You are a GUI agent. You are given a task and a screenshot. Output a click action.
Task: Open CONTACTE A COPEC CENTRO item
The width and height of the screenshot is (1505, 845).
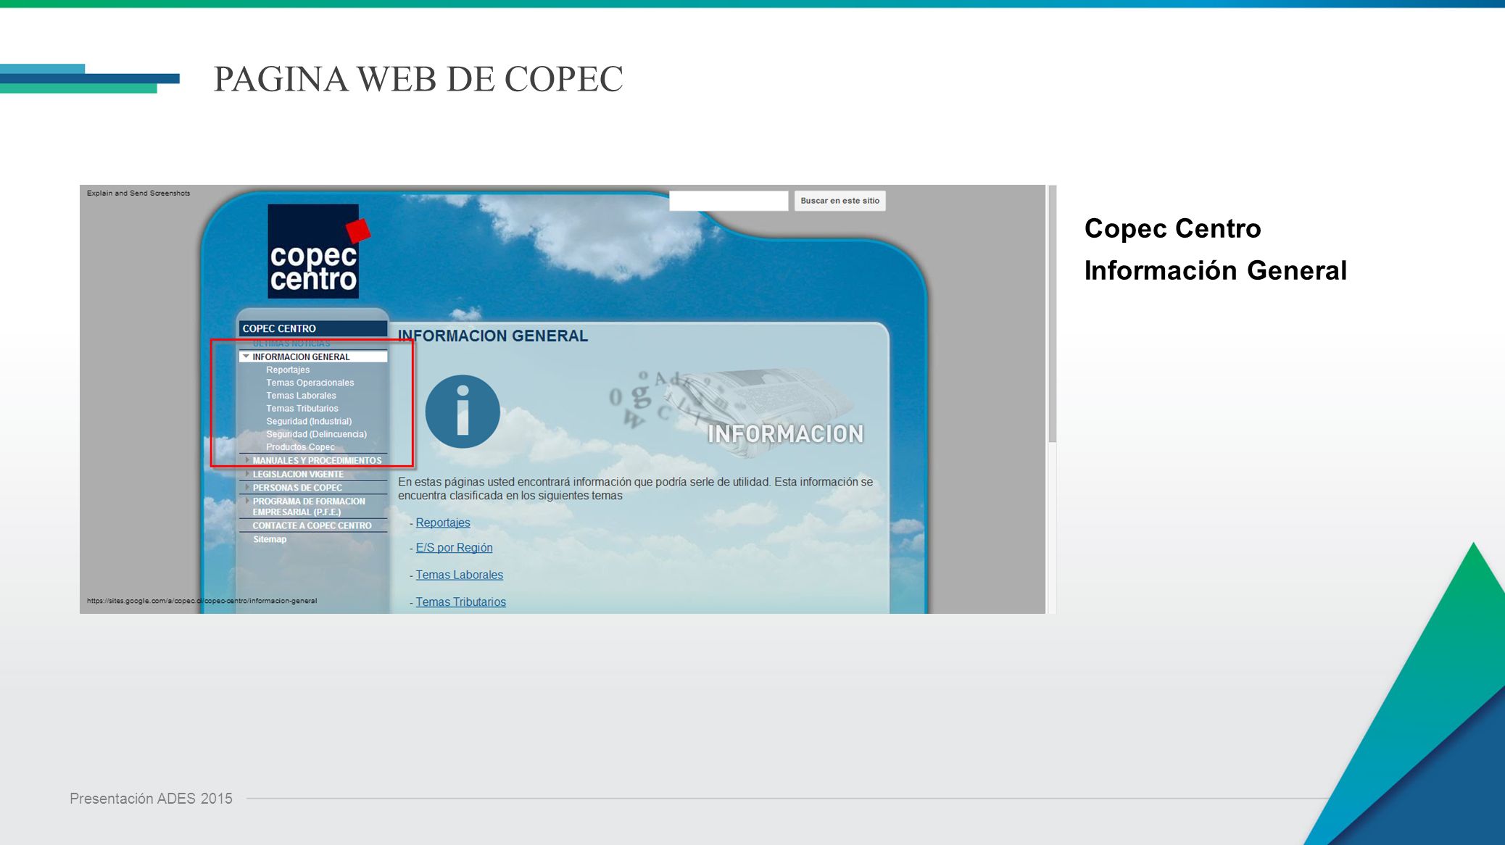tap(312, 525)
